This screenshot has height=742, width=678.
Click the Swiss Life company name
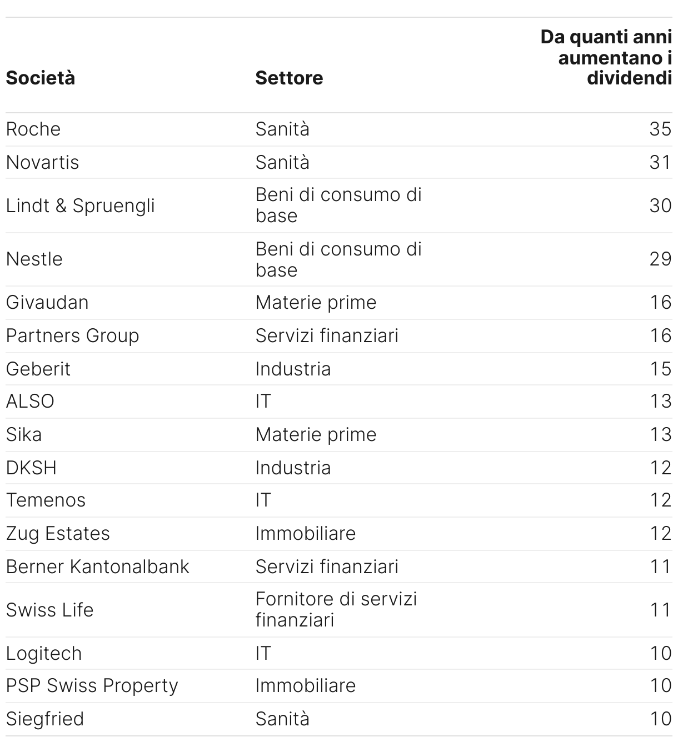[50, 610]
